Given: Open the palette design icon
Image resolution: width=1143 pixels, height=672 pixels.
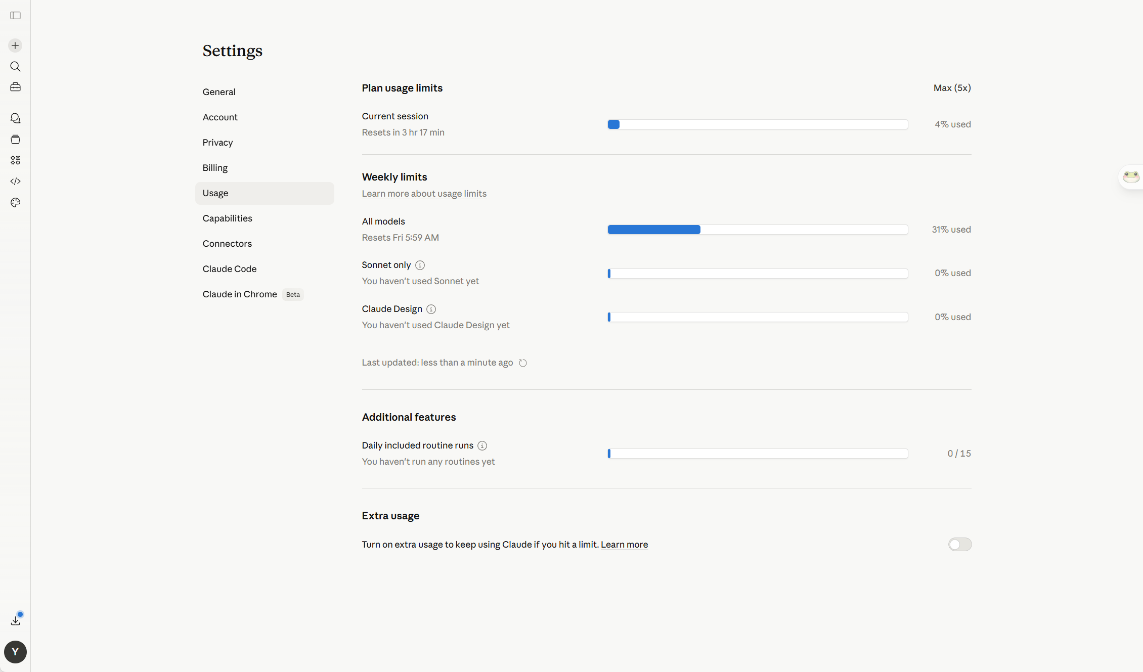Looking at the screenshot, I should point(15,202).
